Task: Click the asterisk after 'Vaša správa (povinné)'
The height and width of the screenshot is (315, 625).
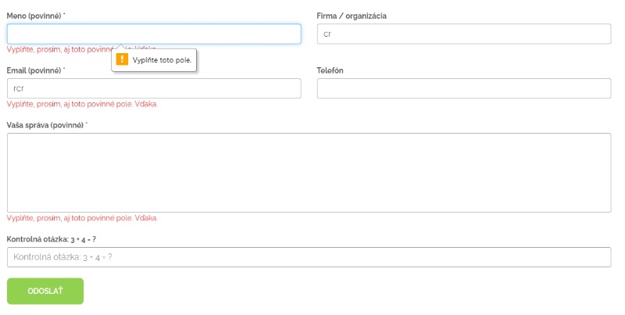Action: pyautogui.click(x=87, y=123)
